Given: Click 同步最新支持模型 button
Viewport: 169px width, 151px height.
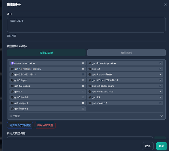Looking at the screenshot, I should pos(20,125).
